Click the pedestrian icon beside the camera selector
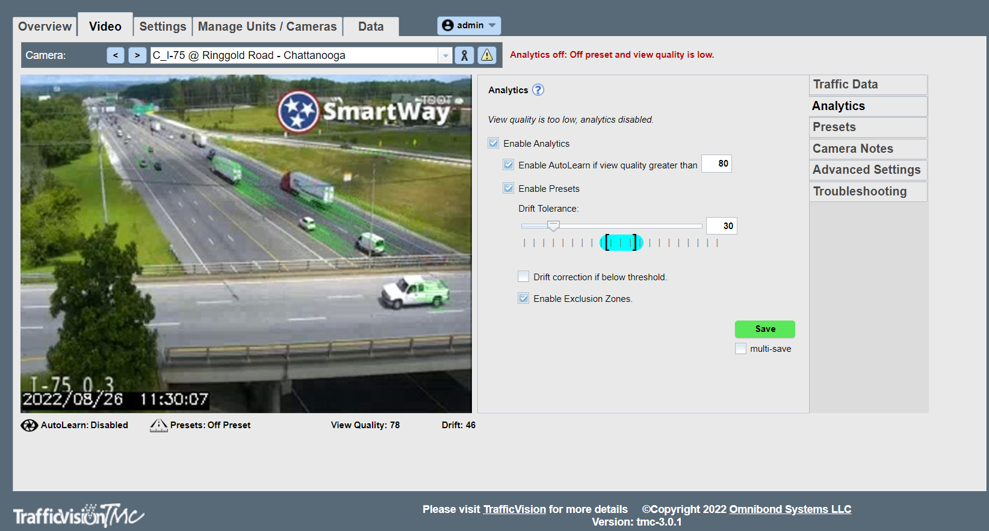The width and height of the screenshot is (989, 531). click(464, 55)
